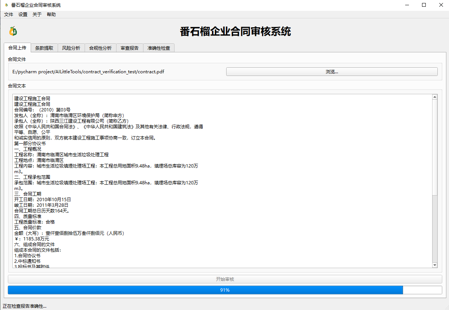
Task: Switch to the 合规性分析 tab
Action: click(x=100, y=48)
